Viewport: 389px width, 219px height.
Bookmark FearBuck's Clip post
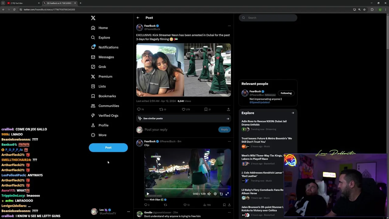224,205
